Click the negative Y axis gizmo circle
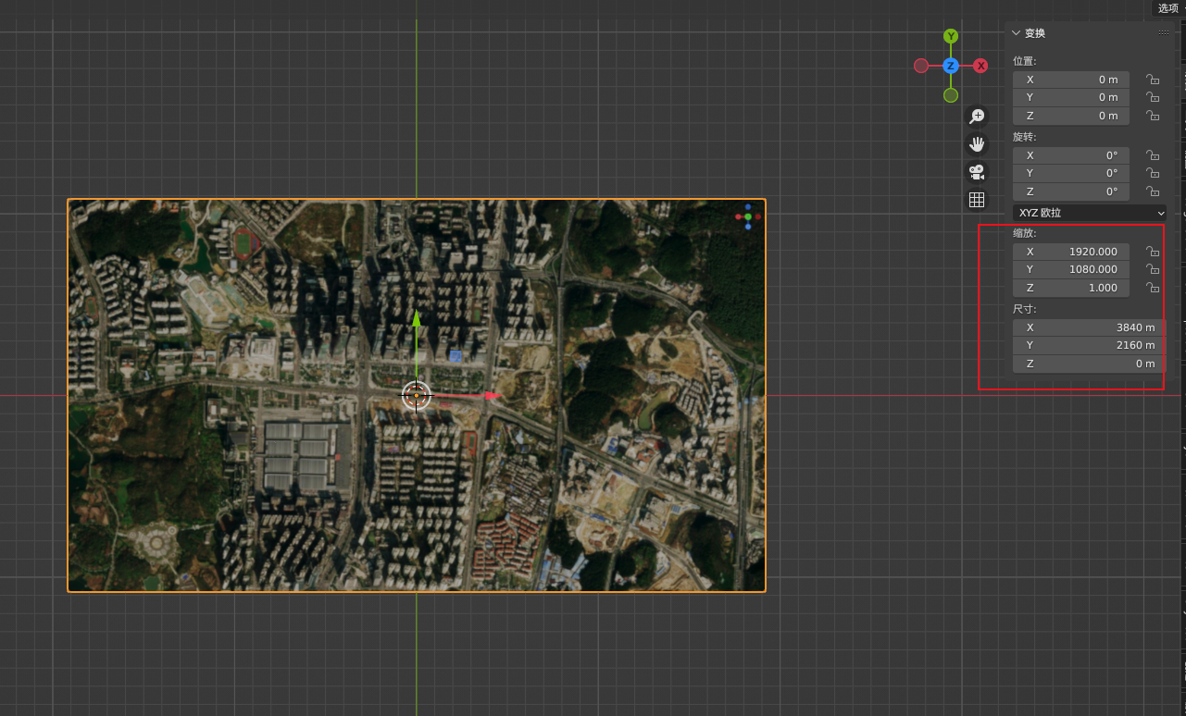The height and width of the screenshot is (716, 1186). (x=950, y=95)
